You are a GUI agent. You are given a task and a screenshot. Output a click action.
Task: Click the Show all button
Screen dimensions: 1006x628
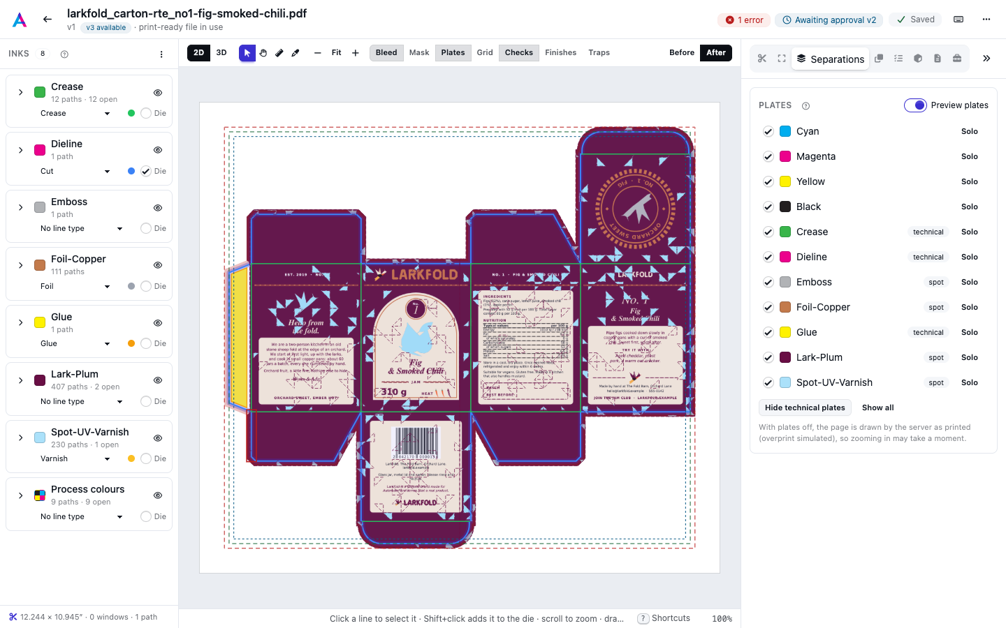(x=878, y=408)
